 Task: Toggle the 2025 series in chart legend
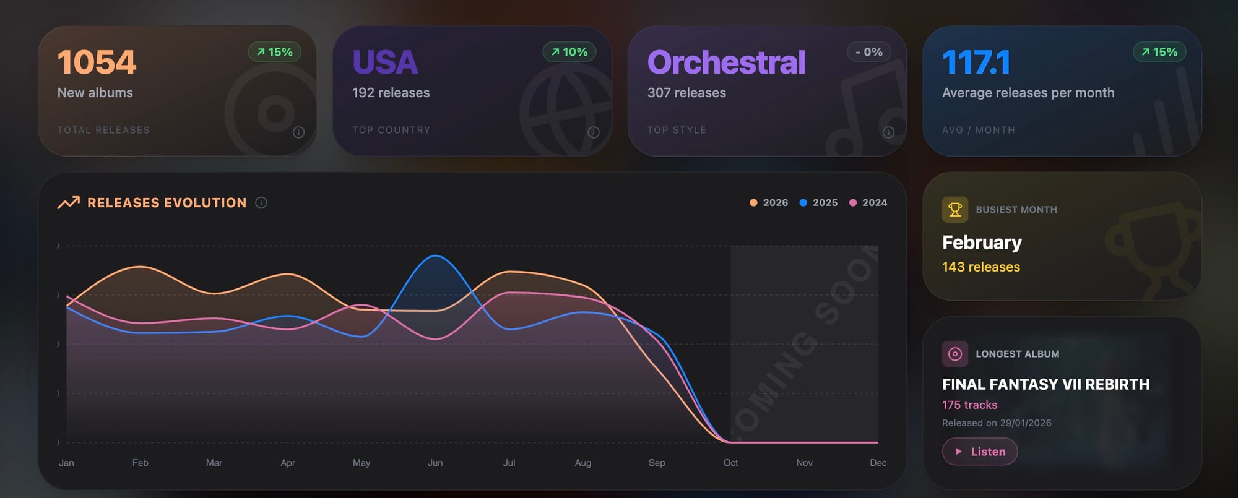point(818,202)
